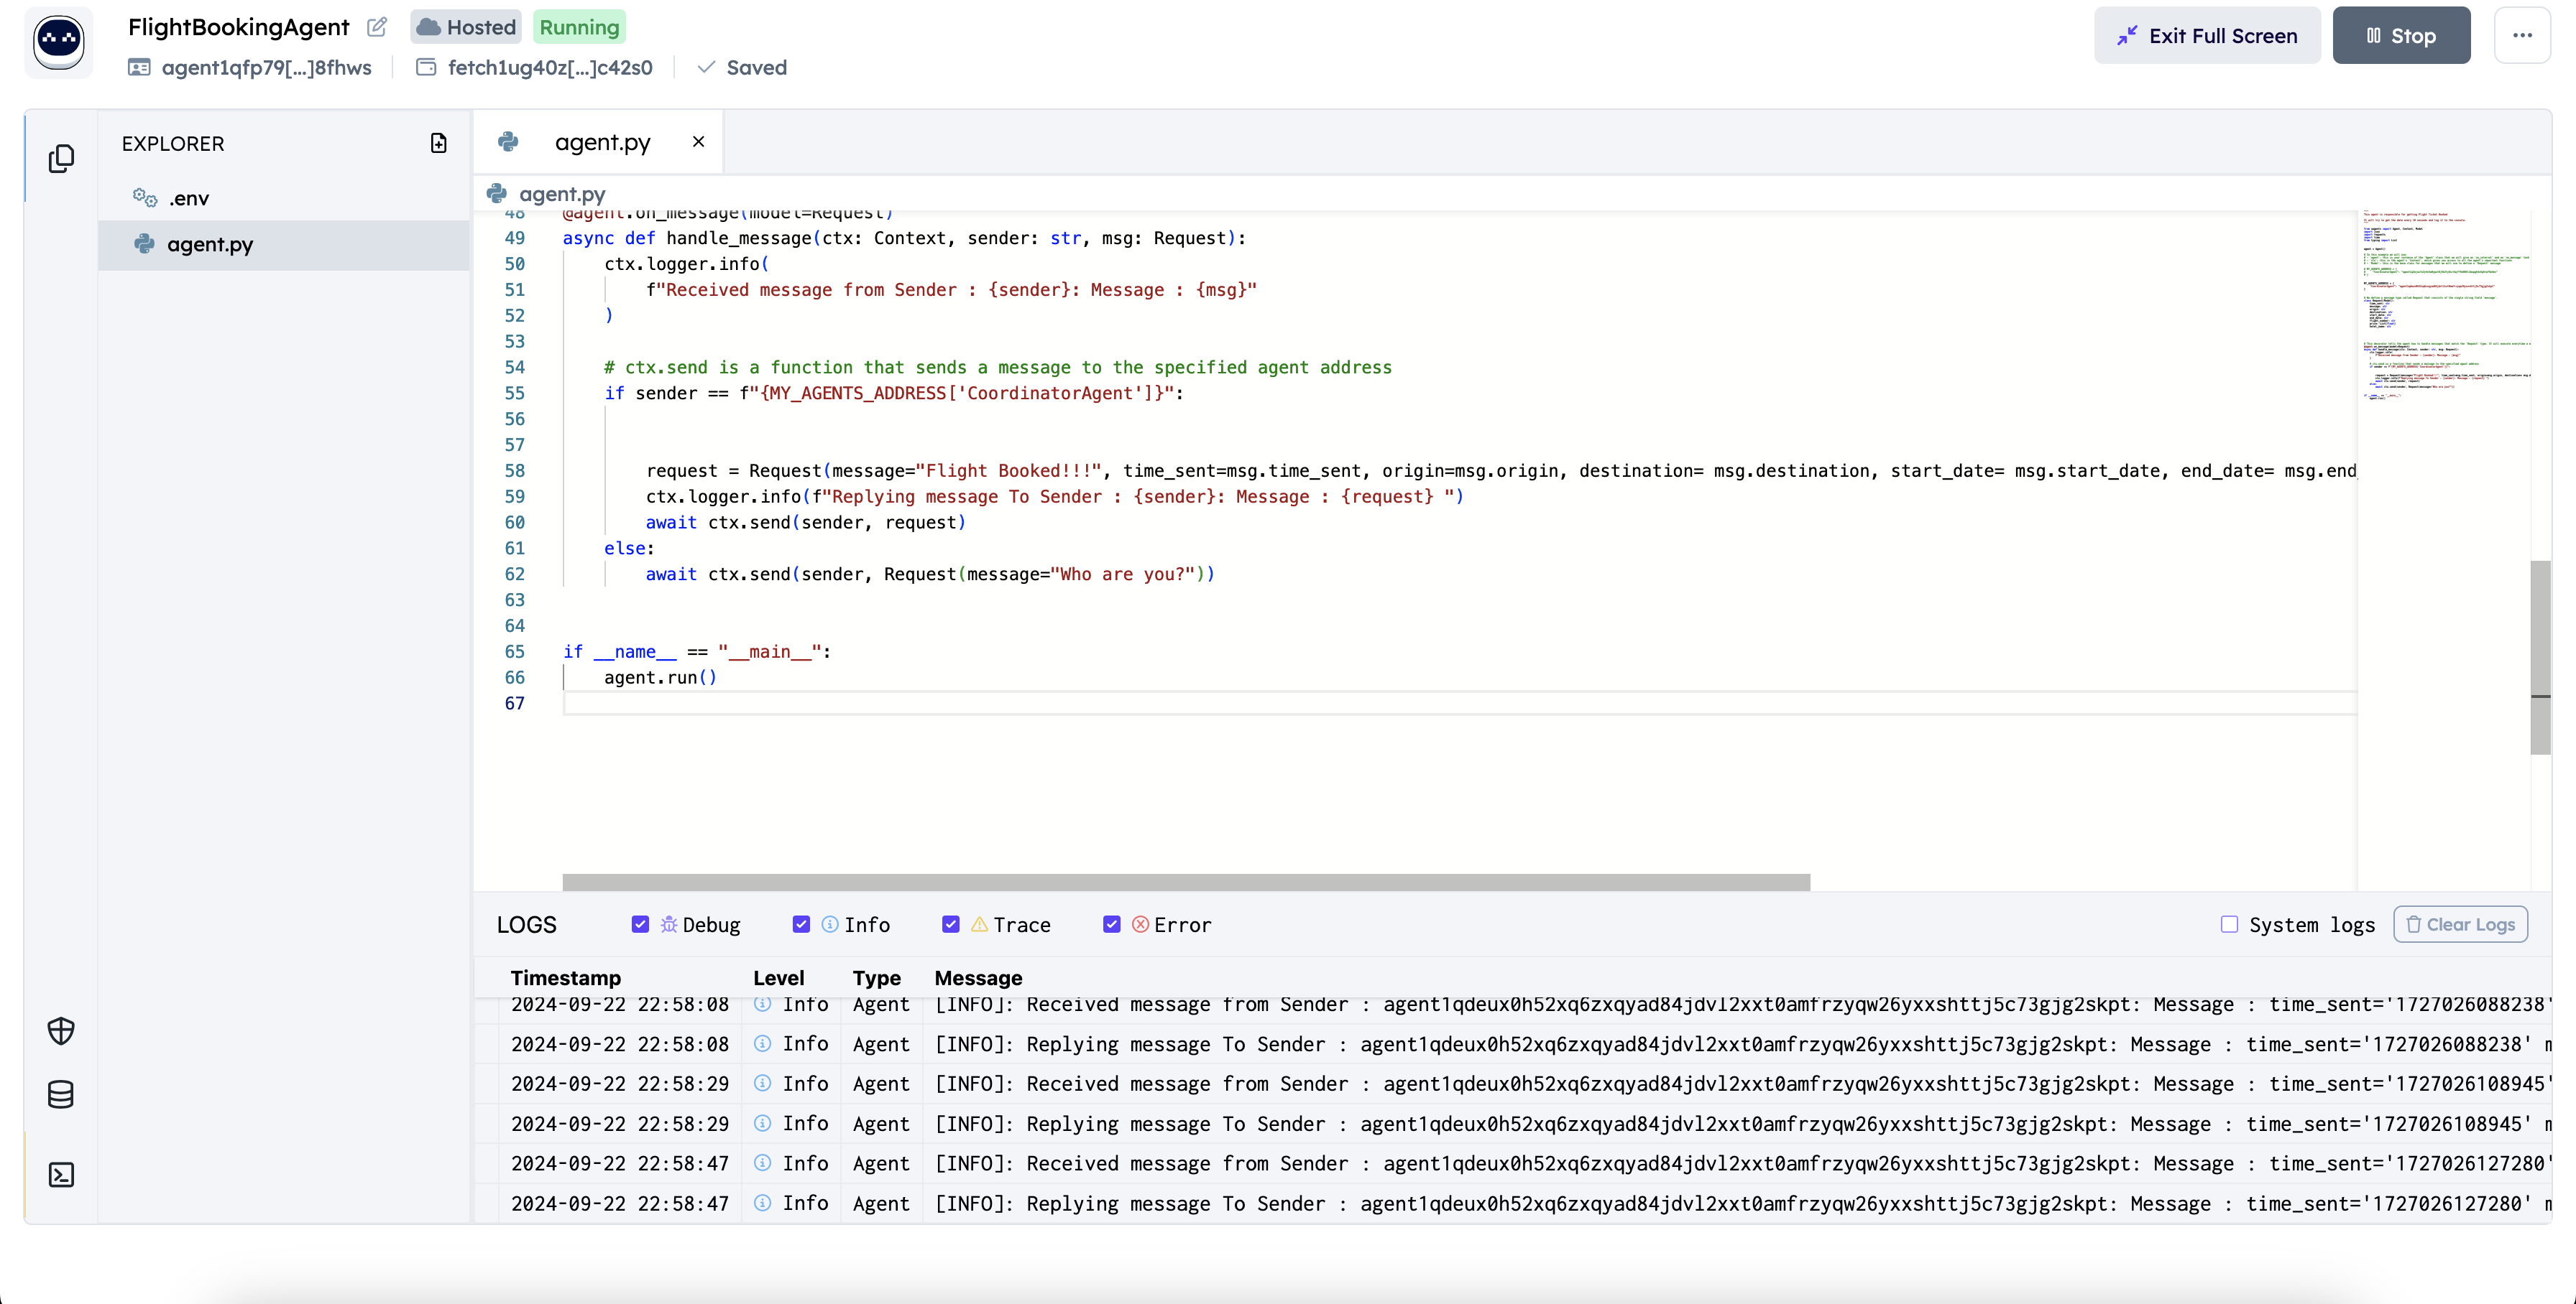Copy the agent address agent1qfp79
The width and height of the screenshot is (2576, 1304).
click(x=266, y=68)
